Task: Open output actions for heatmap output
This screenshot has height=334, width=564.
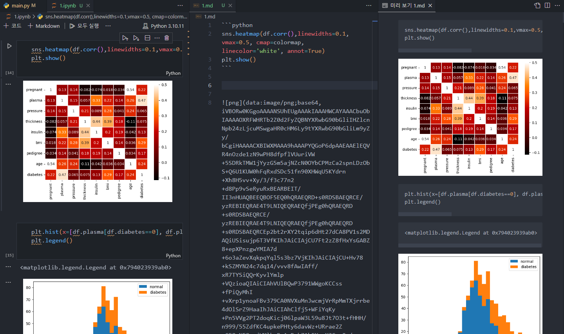Action: tap(8, 84)
